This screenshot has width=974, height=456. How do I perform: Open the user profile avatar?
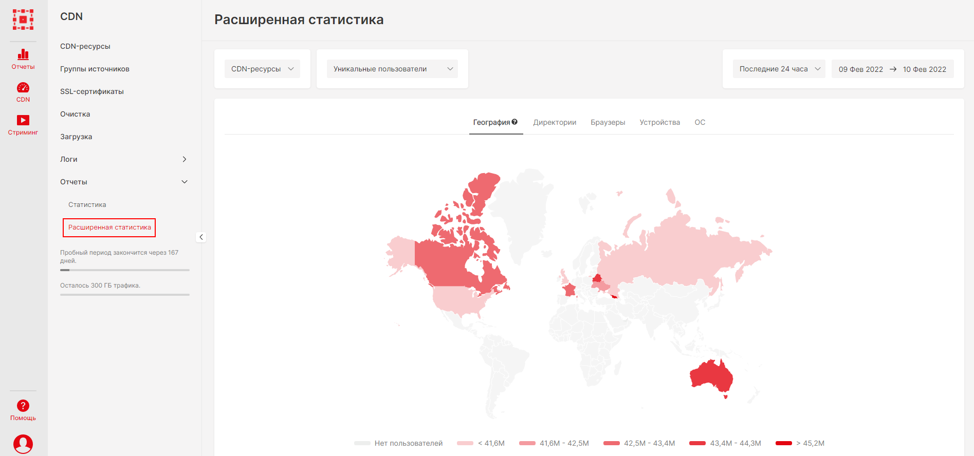pyautogui.click(x=23, y=444)
